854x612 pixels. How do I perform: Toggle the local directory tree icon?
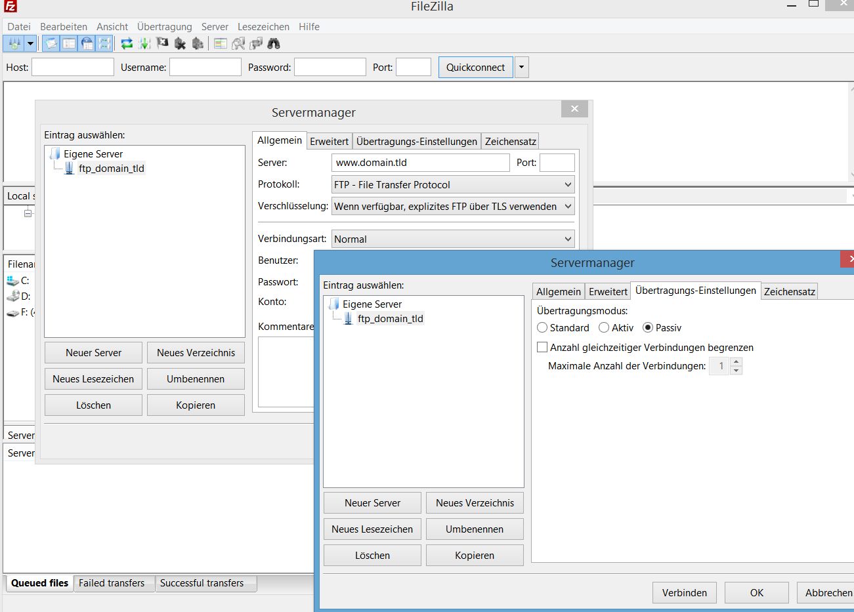coord(68,44)
